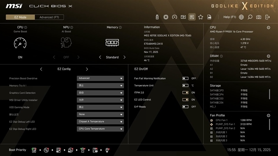Select first hard disk boot device icon
Screen dimensions: 278x156
click(x=34, y=150)
